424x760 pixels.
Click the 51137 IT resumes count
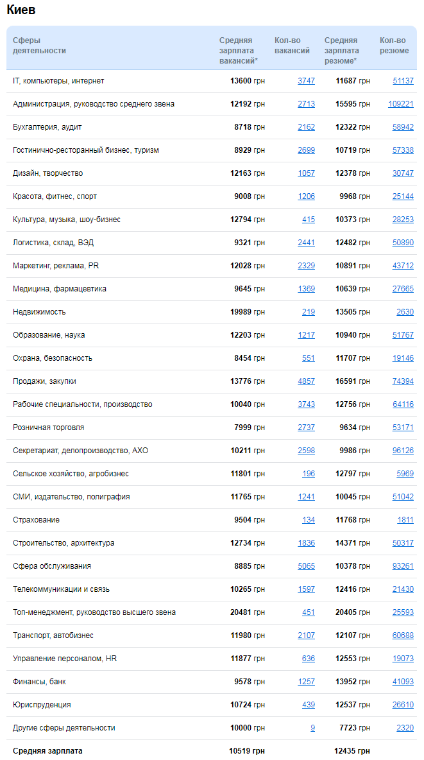pyautogui.click(x=403, y=81)
